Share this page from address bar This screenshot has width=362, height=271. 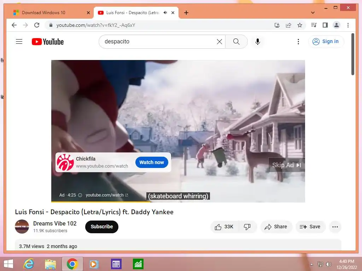[288, 25]
